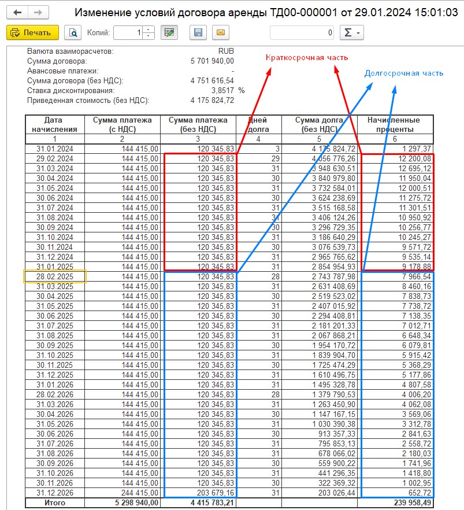Open the sigma sum dropdown
The height and width of the screenshot is (510, 464).
tap(351, 32)
